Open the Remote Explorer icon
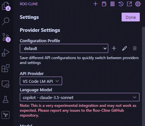The image size is (145, 126). tap(6, 84)
